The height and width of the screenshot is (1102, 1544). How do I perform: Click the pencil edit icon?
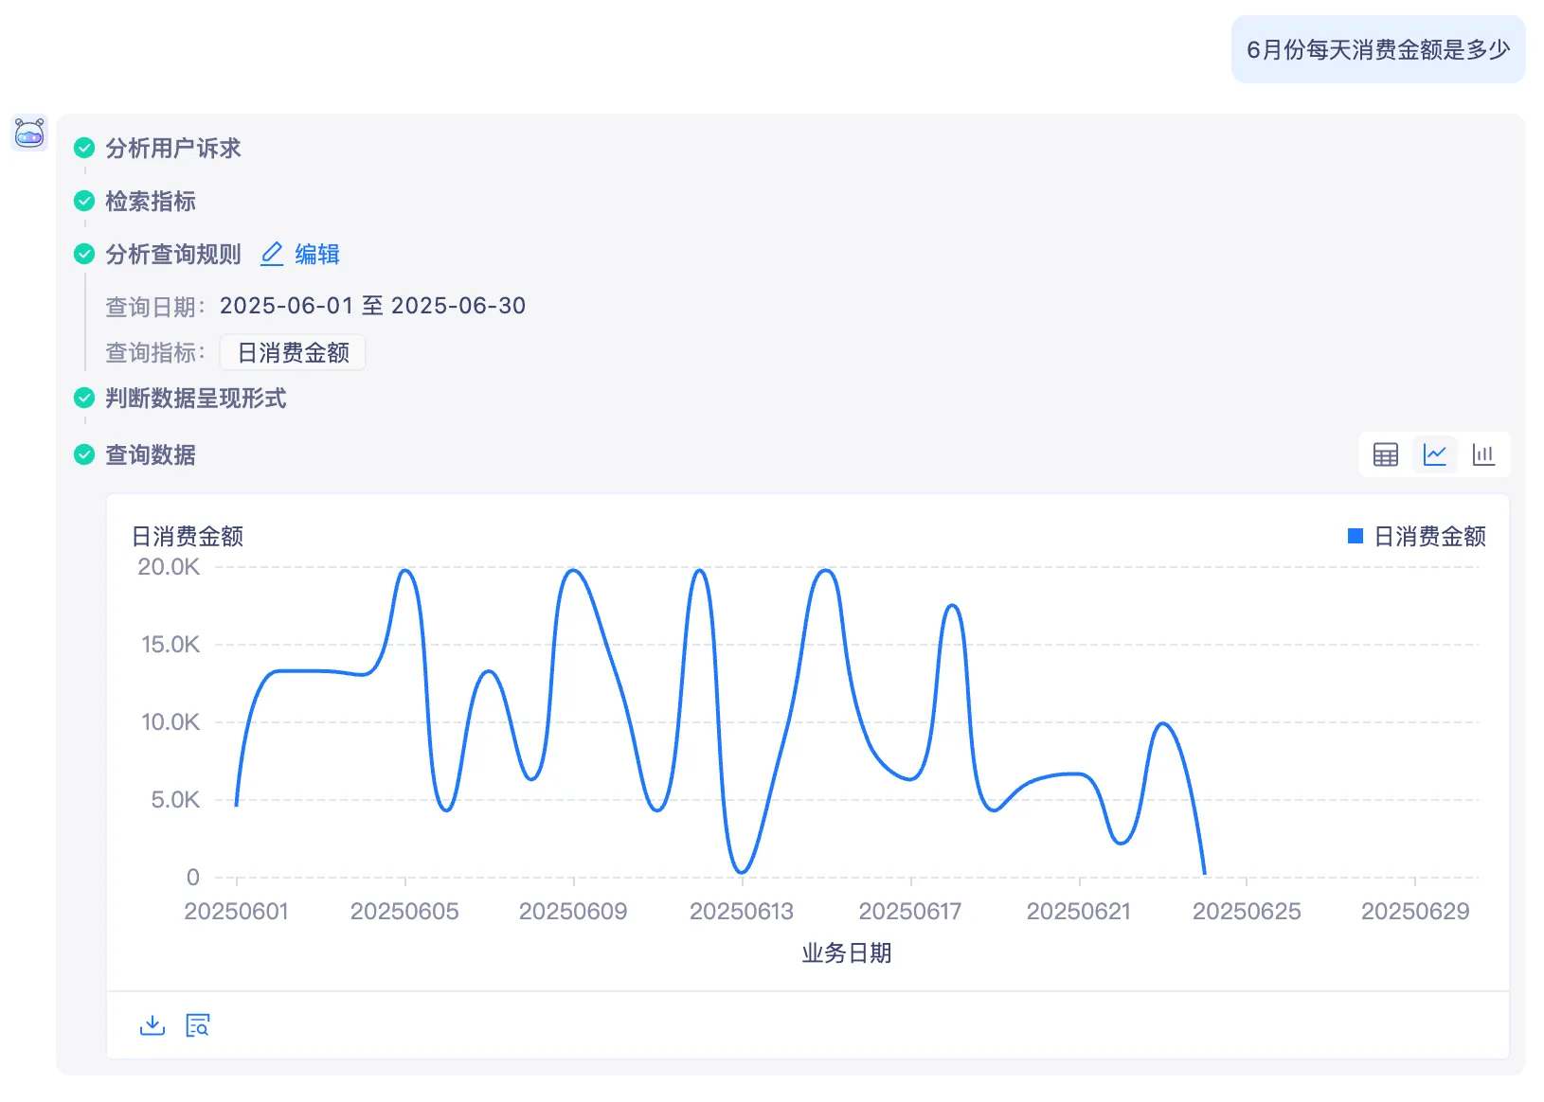pyautogui.click(x=272, y=254)
